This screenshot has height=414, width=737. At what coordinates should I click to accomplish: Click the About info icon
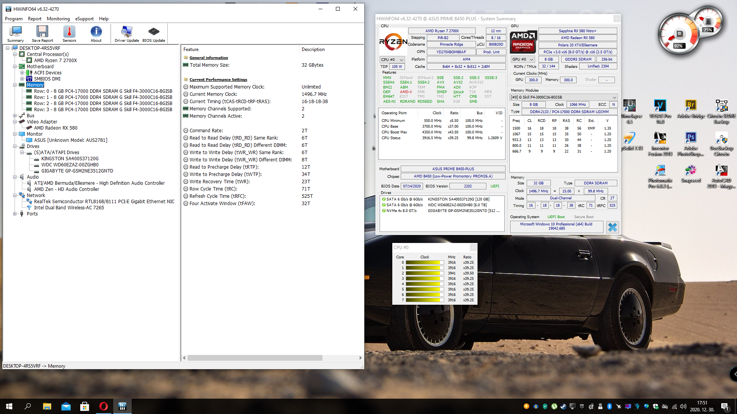(x=96, y=31)
